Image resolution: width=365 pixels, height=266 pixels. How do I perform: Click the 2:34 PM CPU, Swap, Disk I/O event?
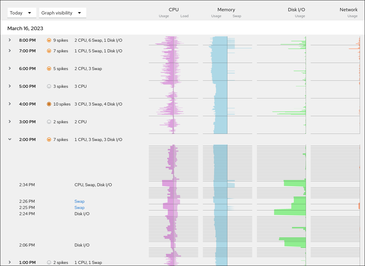point(93,185)
